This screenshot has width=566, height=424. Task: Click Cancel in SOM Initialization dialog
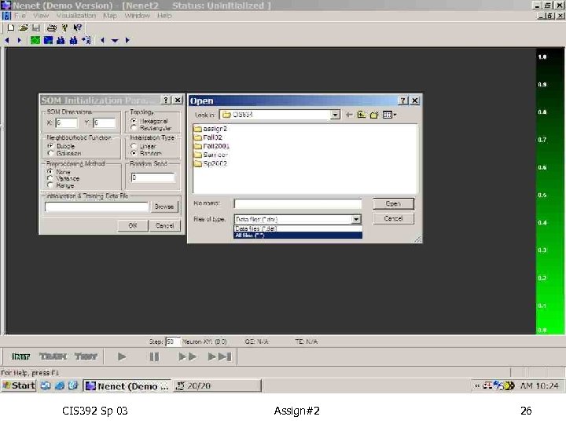[x=164, y=225]
